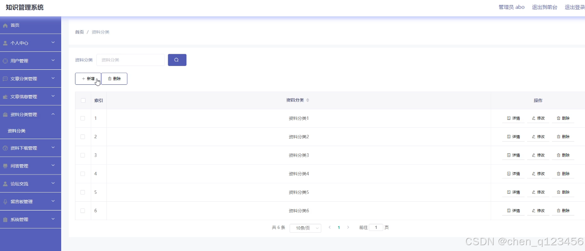Click the chat icon beside 文章分类管理

click(x=5, y=79)
